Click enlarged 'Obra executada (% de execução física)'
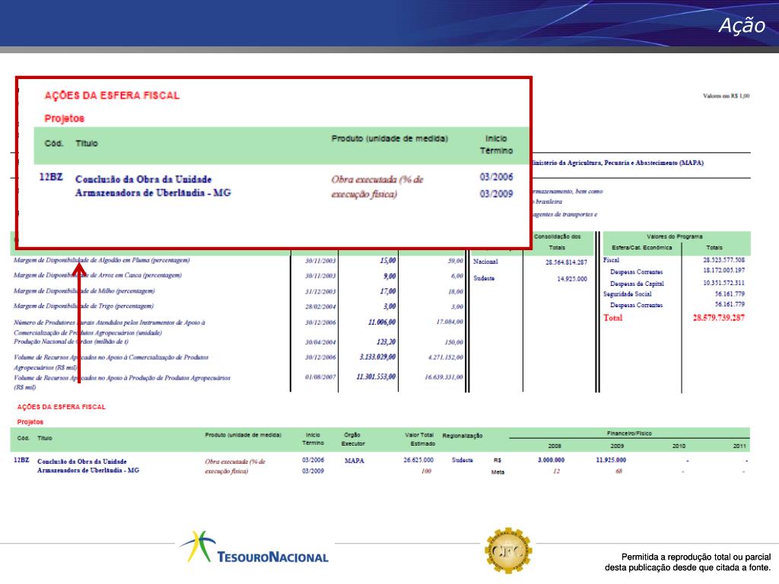779x584 pixels. pos(377,187)
